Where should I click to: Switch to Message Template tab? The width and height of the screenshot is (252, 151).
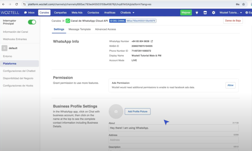tap(80, 29)
